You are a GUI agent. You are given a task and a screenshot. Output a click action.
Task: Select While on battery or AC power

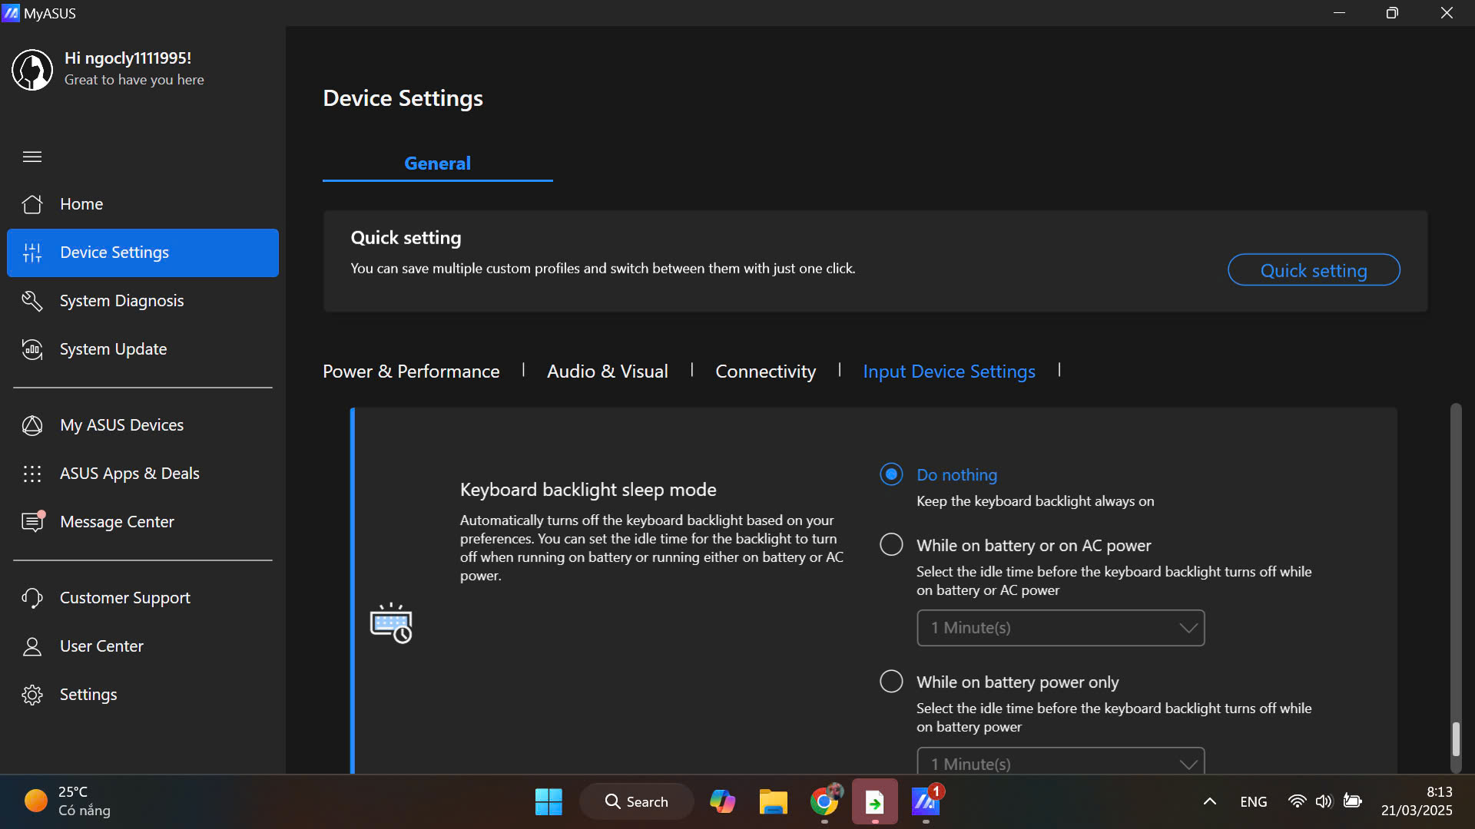point(891,545)
